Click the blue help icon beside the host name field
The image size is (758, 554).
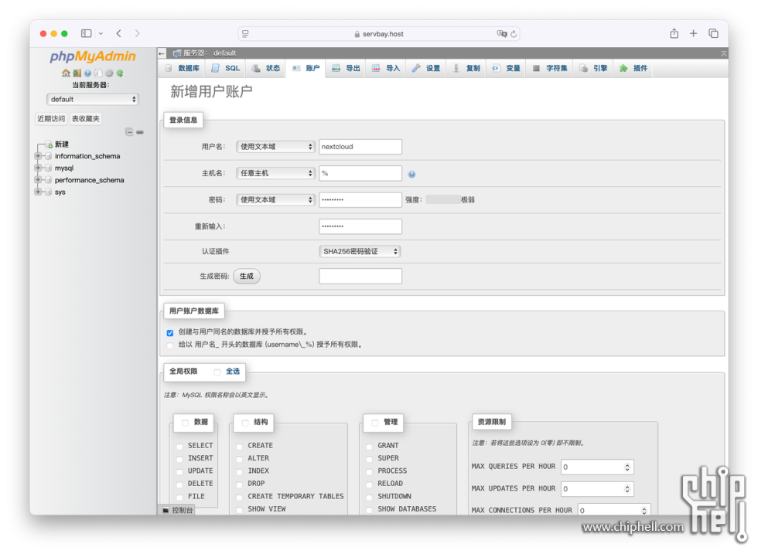click(411, 175)
